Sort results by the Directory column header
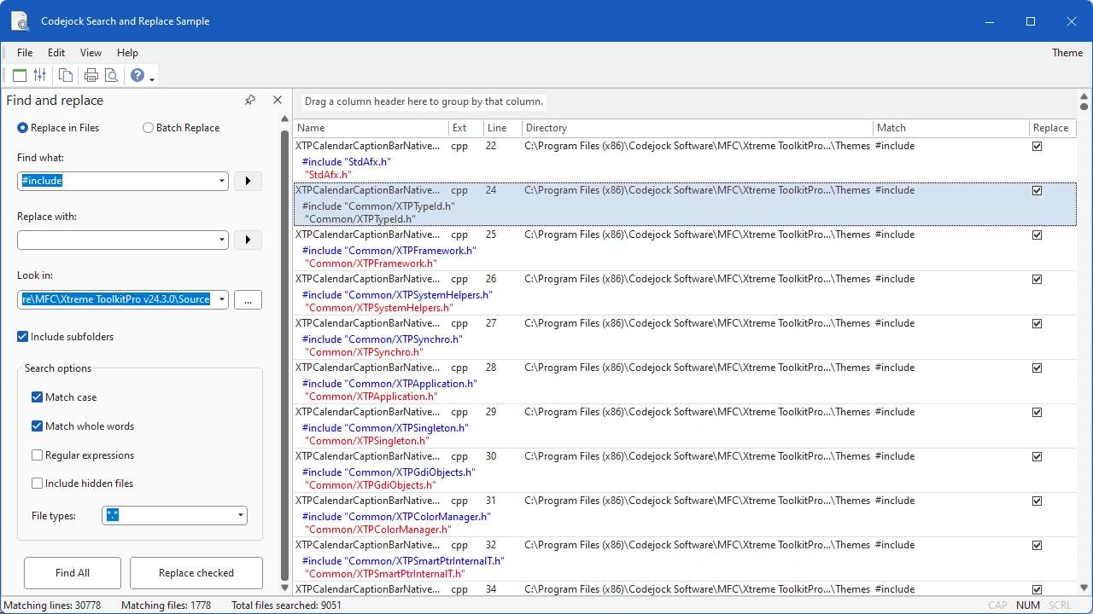Viewport: 1093px width, 614px height. point(698,128)
